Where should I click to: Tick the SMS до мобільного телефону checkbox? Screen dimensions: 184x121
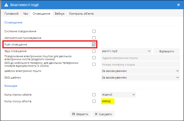pyautogui.click(x=94, y=64)
